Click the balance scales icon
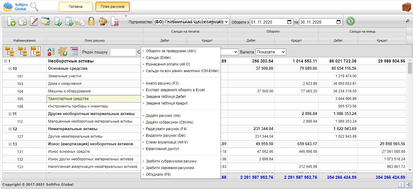The image size is (413, 189). (x=103, y=21)
